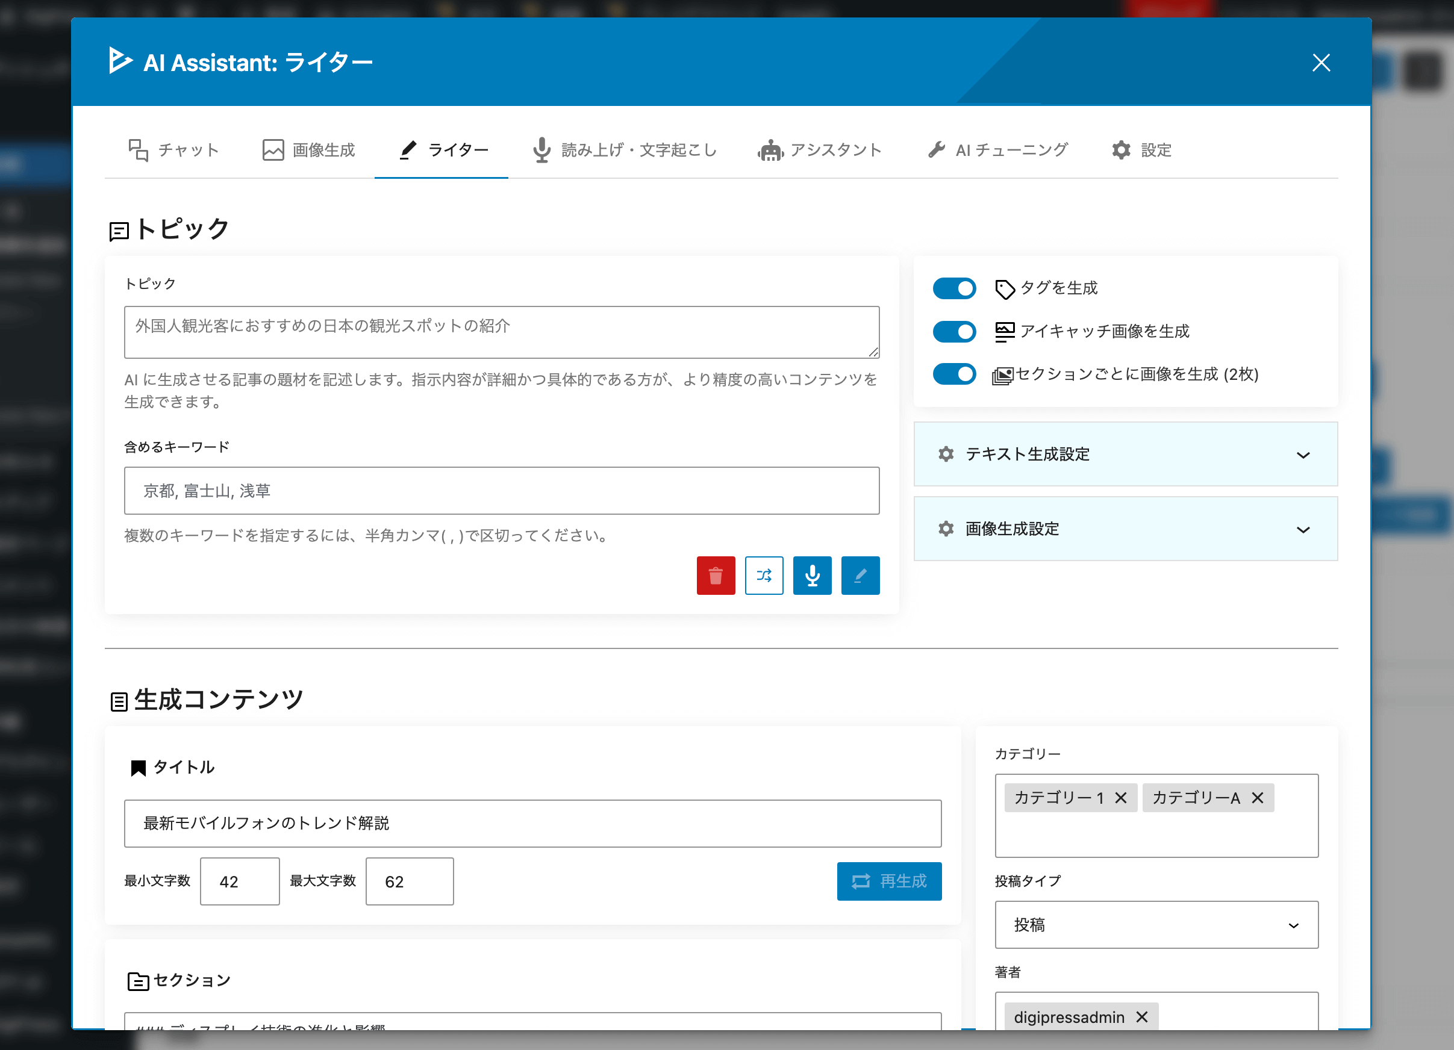Click the AI Assistant logo icon
Screen dimensions: 1454x1050
pos(120,61)
